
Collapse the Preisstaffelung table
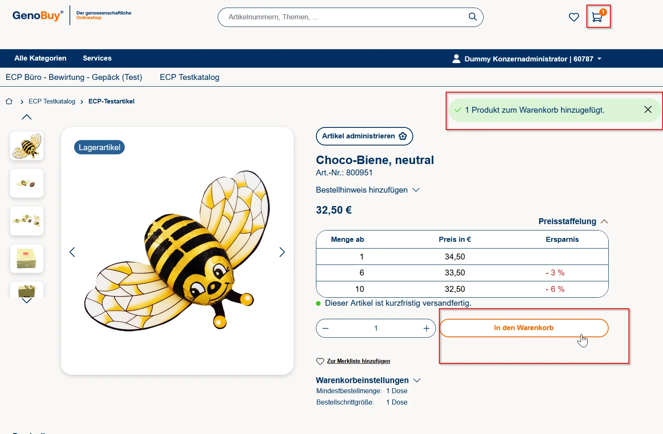573,222
